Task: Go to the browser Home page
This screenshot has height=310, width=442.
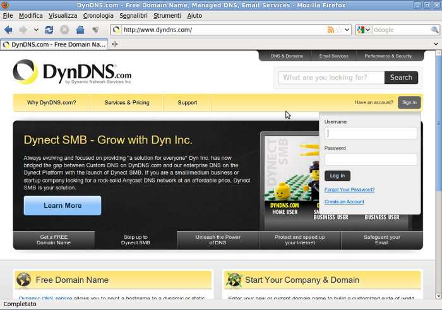Action: point(80,30)
